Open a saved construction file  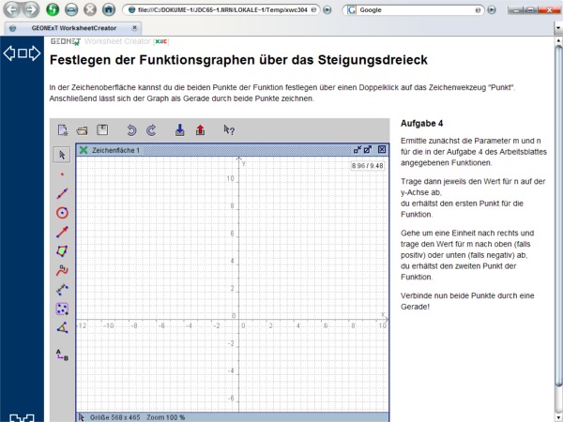pyautogui.click(x=83, y=130)
